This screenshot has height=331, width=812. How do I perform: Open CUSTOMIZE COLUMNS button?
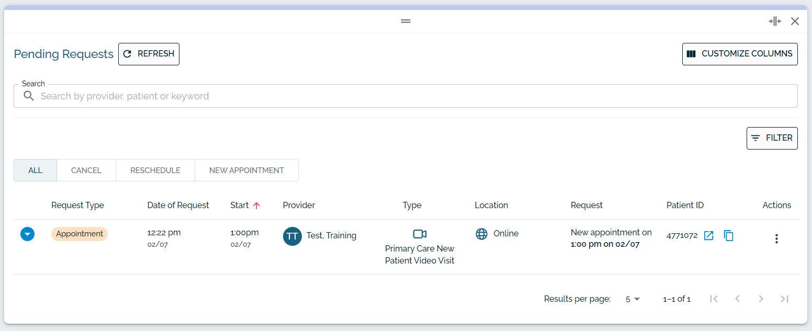click(x=740, y=54)
